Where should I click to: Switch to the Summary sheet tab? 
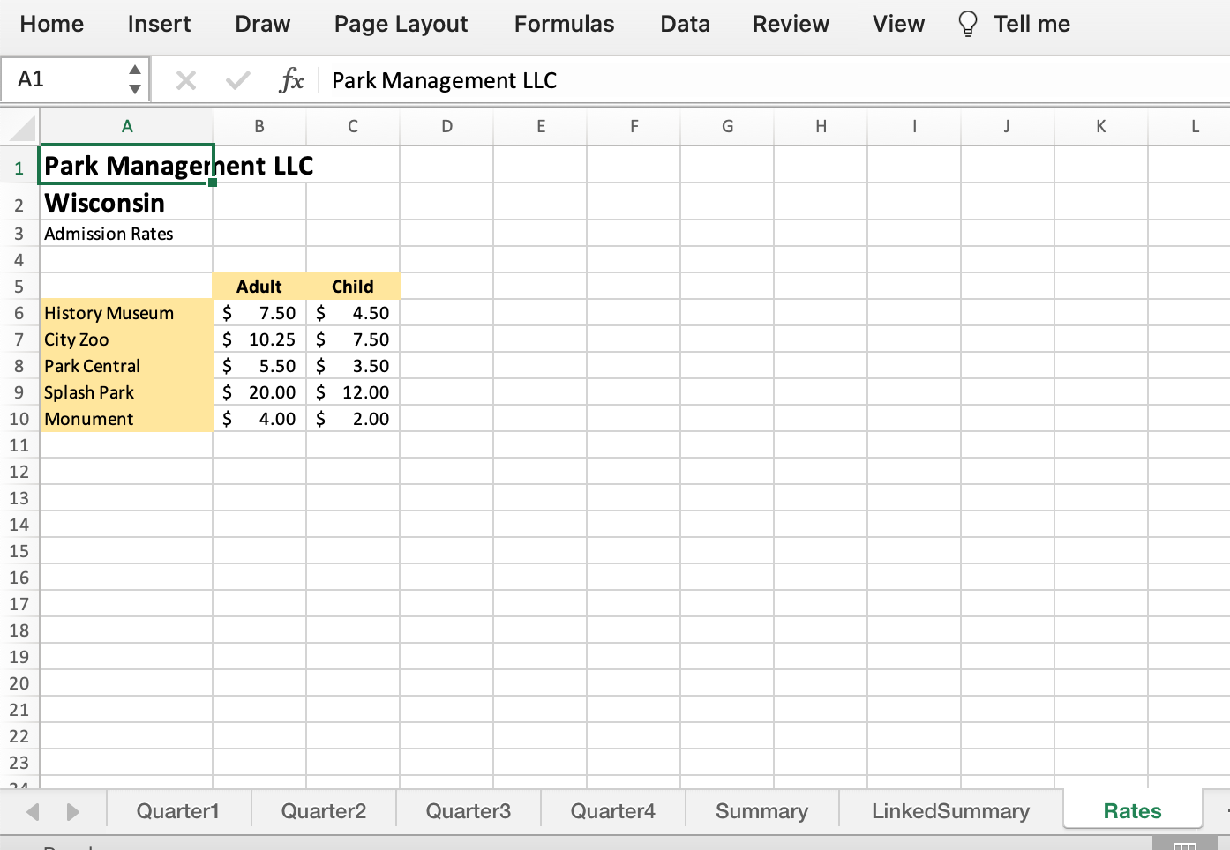(x=761, y=810)
